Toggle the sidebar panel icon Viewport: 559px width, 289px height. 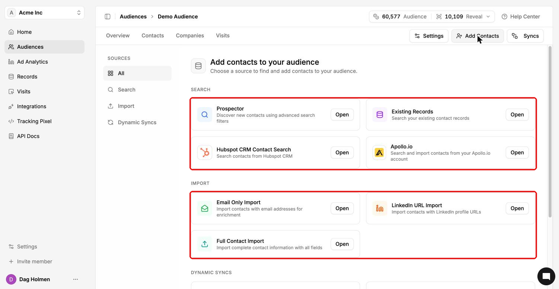(108, 16)
